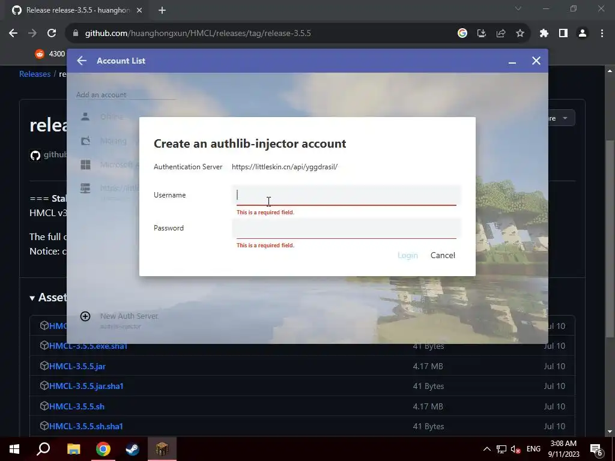
Task: Click the site lock icon in address bar
Action: (76, 34)
